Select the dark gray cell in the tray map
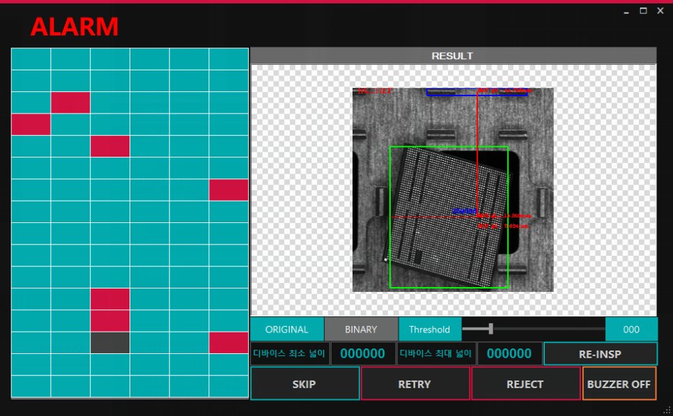Screen dimensions: 673x416 coord(110,343)
